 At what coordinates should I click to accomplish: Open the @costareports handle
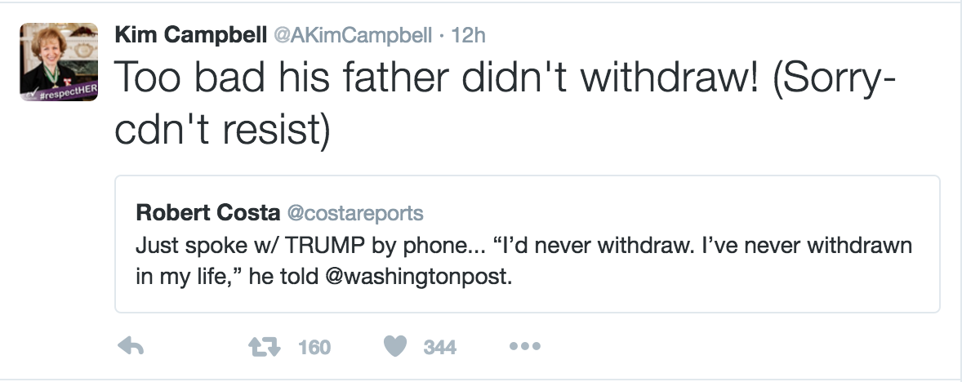353,213
